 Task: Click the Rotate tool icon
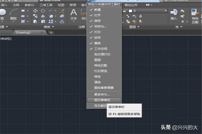pyautogui.click(x=43, y=11)
